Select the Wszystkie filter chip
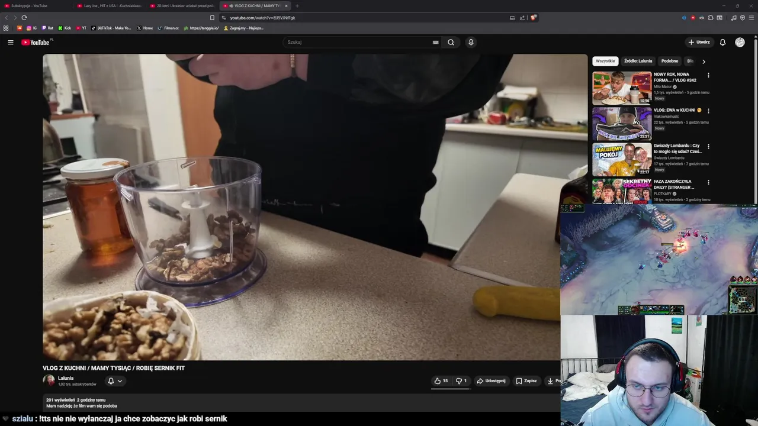Viewport: 758px width, 426px height. tap(605, 61)
